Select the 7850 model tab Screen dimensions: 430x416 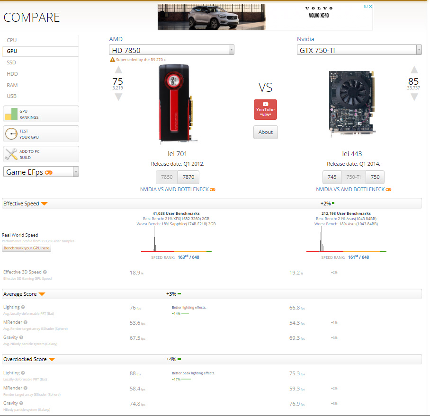(x=167, y=177)
